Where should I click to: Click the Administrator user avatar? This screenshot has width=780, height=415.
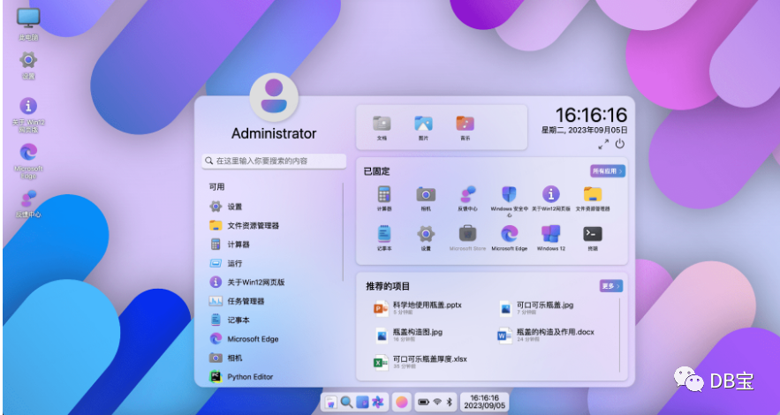click(274, 97)
